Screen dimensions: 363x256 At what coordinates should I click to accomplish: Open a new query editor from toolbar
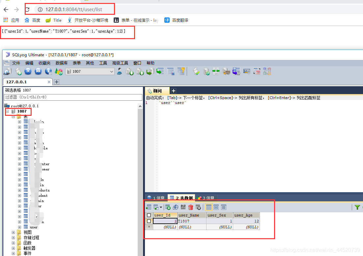click(x=18, y=71)
